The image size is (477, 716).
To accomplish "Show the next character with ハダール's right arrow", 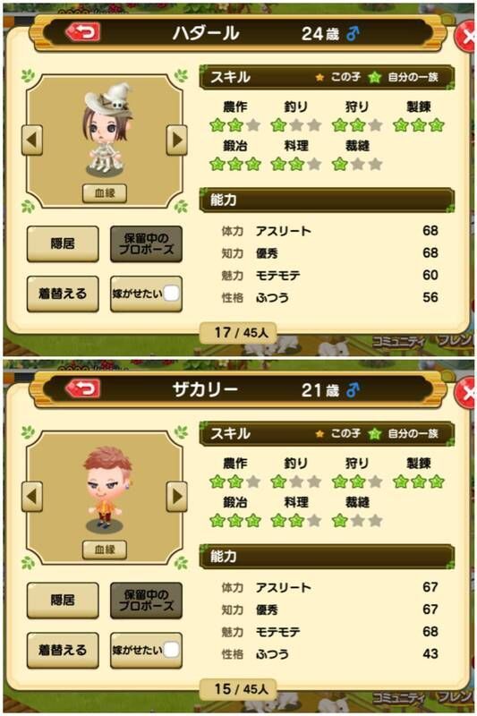I will [176, 140].
